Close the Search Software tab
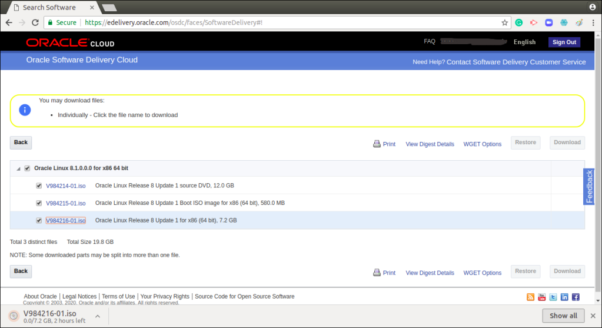Viewport: 602px width, 328px height. (92, 7)
